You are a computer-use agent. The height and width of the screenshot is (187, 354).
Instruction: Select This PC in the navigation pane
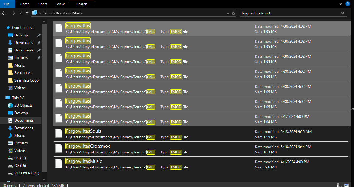tap(18, 98)
